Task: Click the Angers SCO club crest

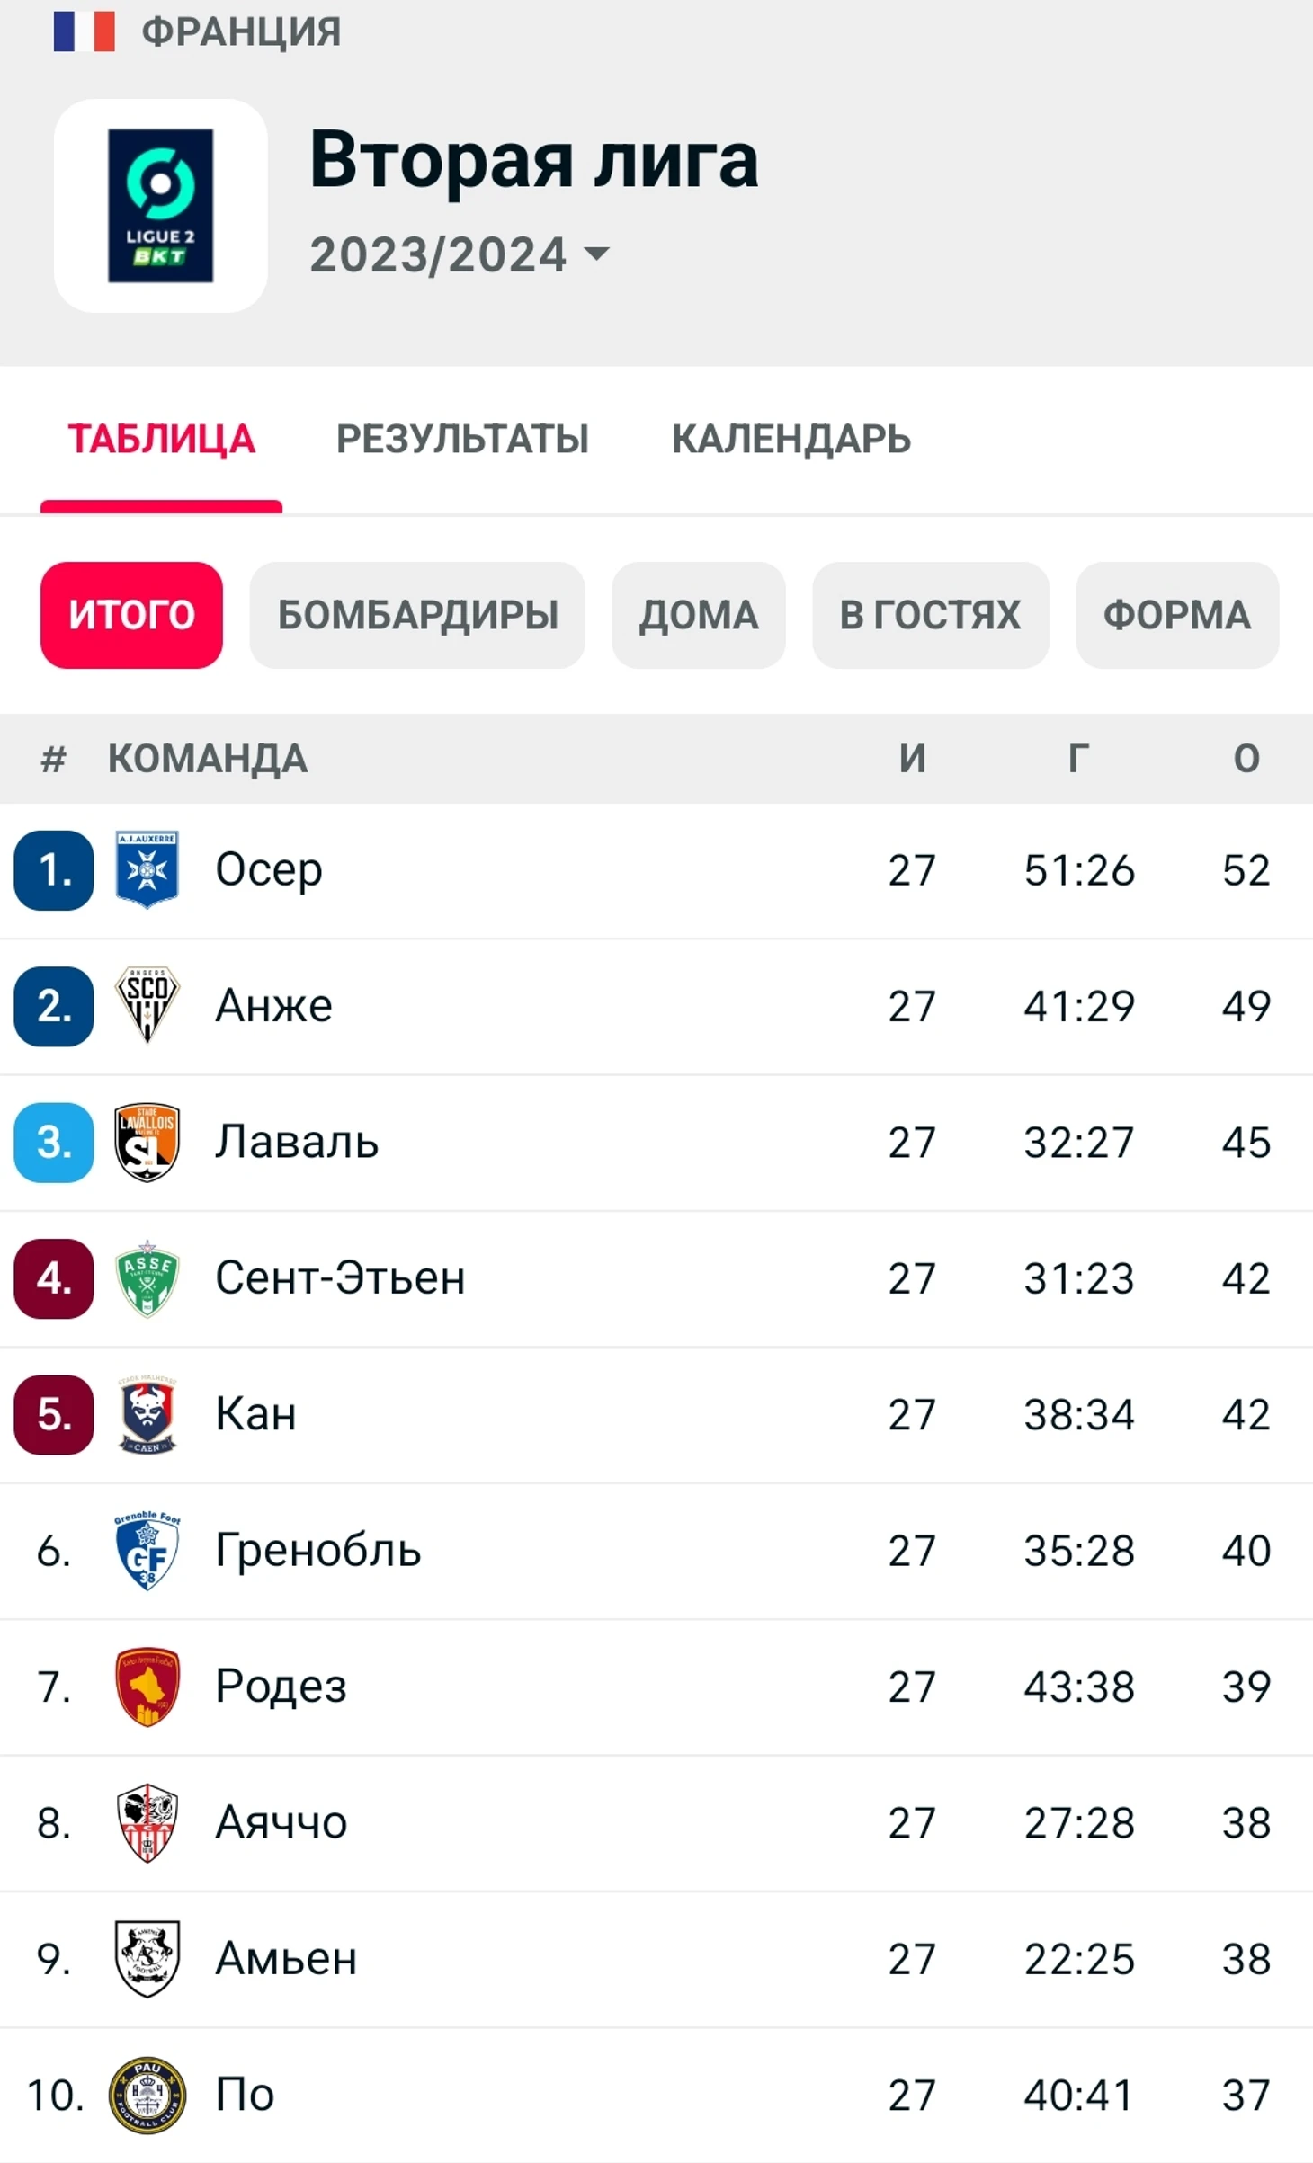Action: pyautogui.click(x=147, y=1005)
